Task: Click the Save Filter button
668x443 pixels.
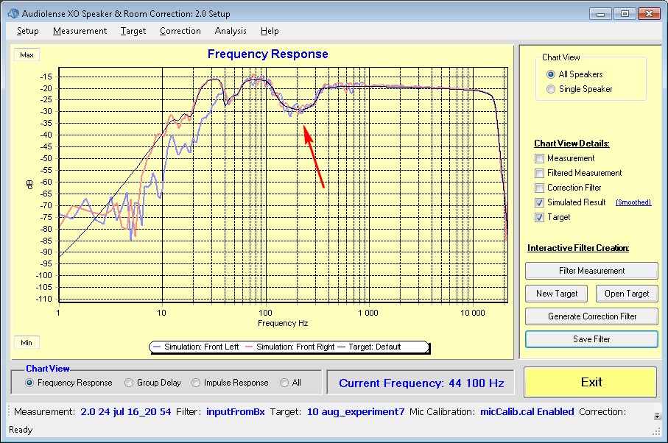Action: 591,339
